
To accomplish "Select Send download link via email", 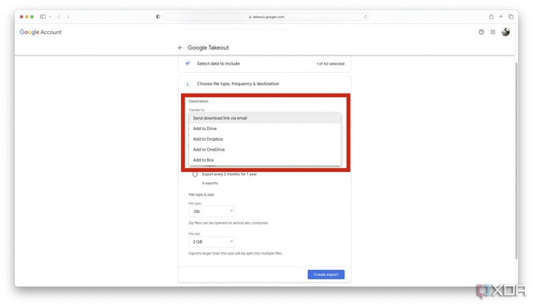I will click(x=265, y=118).
